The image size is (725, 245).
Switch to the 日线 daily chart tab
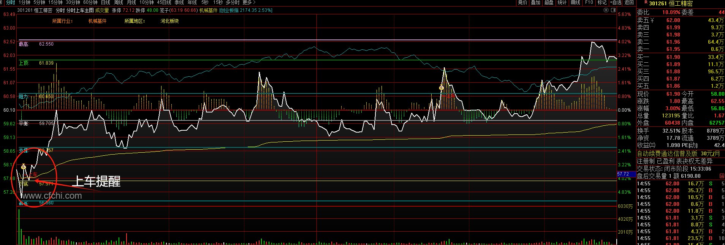click(105, 3)
